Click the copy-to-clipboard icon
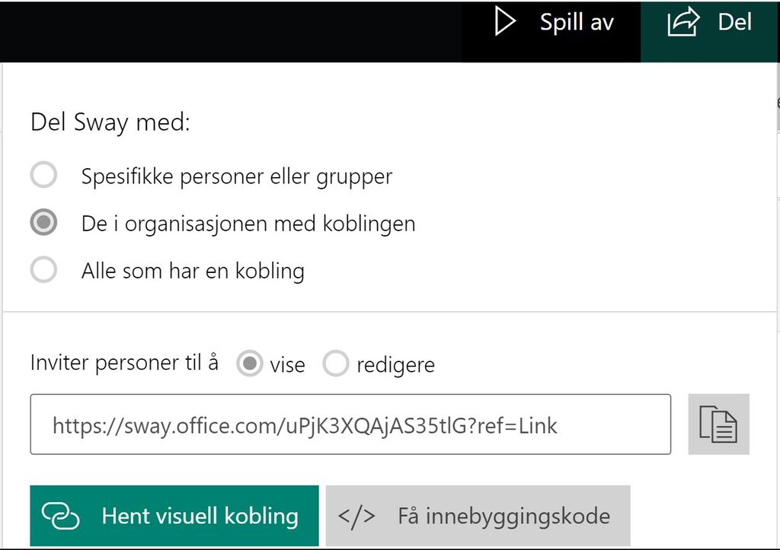 coord(719,424)
